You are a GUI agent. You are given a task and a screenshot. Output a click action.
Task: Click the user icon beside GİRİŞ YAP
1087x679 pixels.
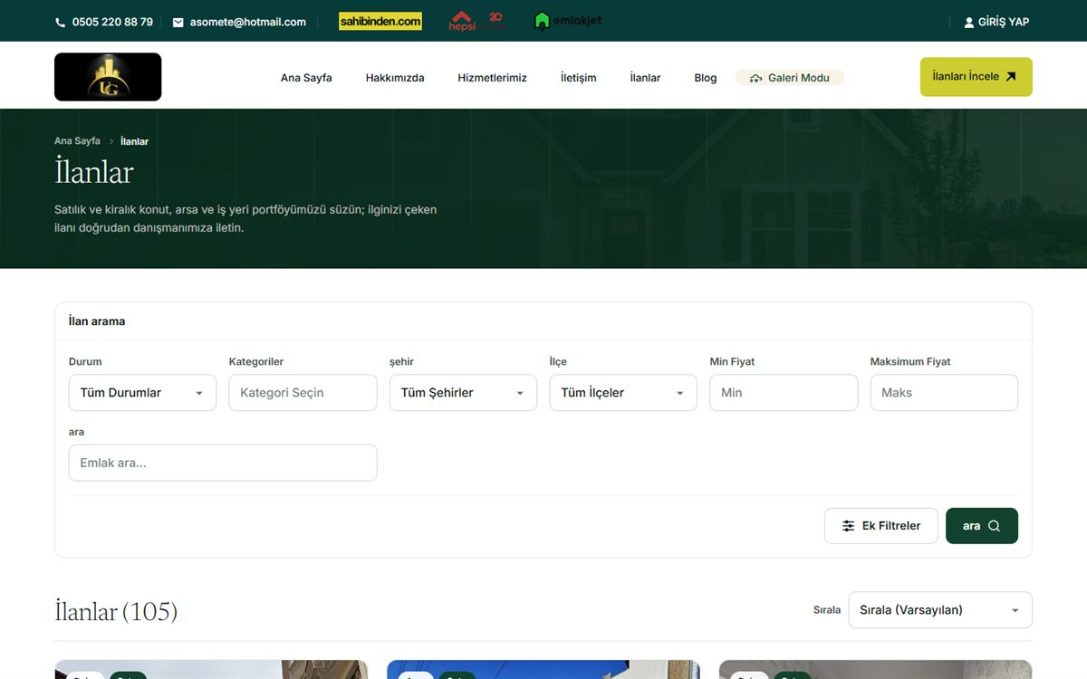tap(969, 23)
